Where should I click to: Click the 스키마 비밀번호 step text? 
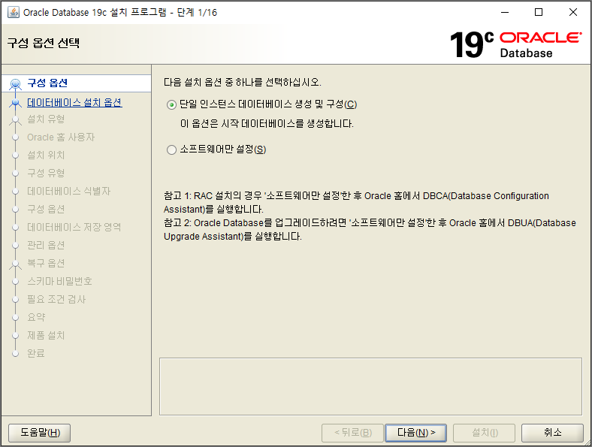(59, 281)
